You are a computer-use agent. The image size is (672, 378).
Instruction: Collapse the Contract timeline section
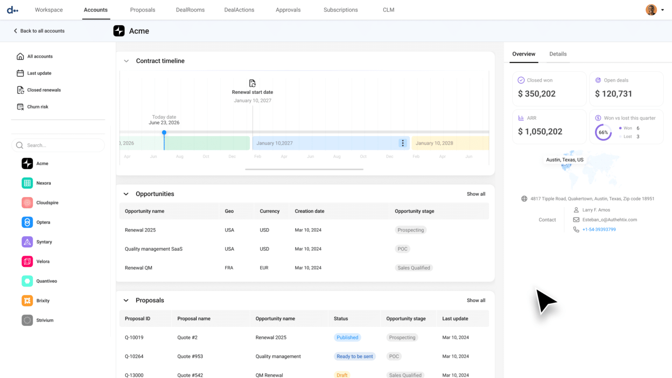[126, 61]
